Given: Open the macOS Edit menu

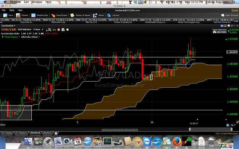Looking at the screenshot, I should click(x=26, y=2).
